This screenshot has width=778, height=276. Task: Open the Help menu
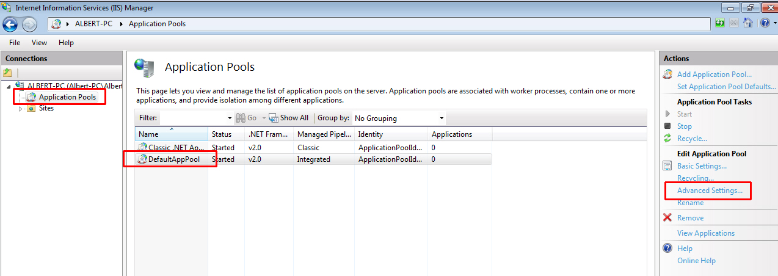[66, 43]
